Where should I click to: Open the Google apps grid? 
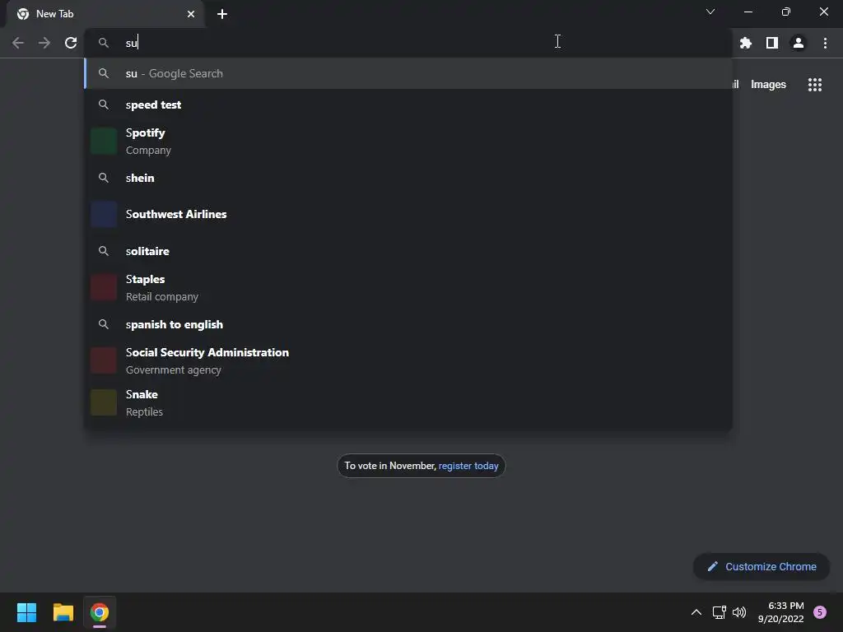815,85
